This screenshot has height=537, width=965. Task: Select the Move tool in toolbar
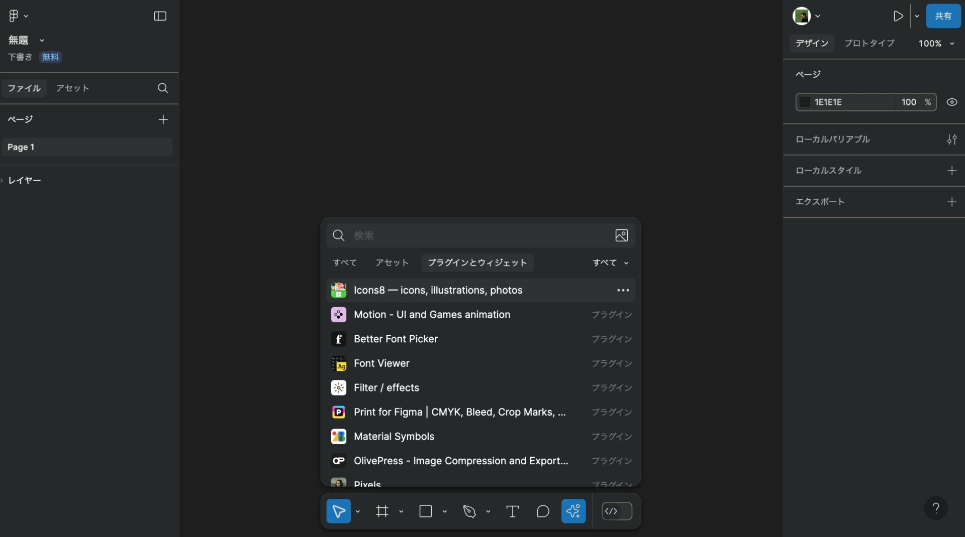coord(338,511)
